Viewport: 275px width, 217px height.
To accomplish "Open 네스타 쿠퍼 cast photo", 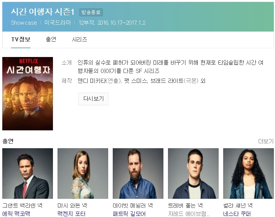I will tap(248, 173).
